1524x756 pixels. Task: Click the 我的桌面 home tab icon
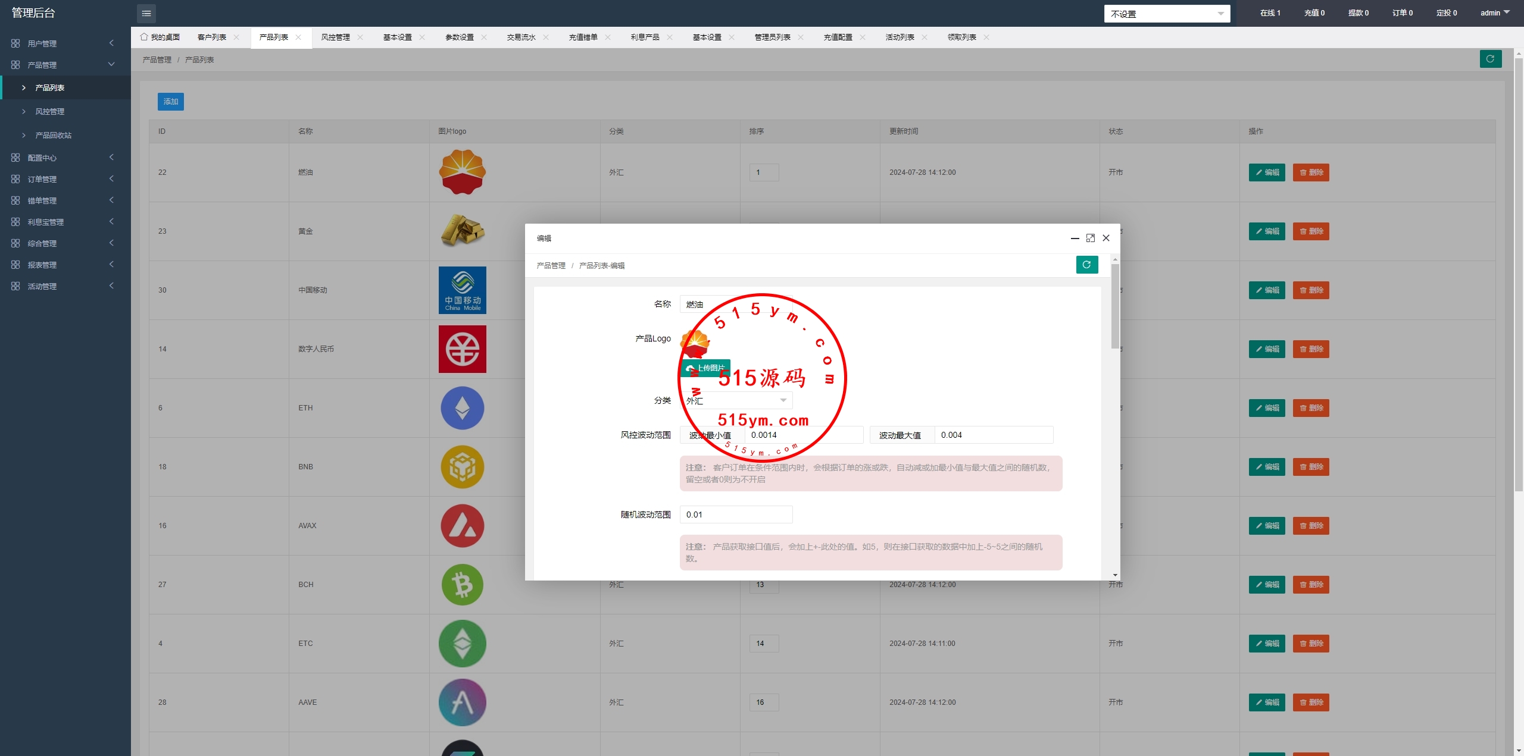(x=144, y=37)
